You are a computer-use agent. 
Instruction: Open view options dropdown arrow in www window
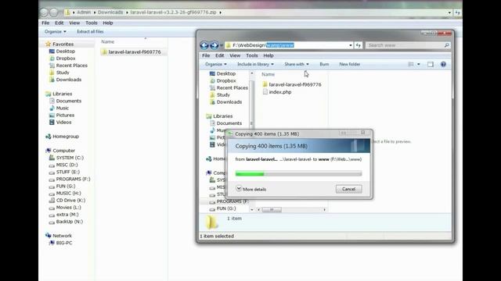click(x=419, y=64)
